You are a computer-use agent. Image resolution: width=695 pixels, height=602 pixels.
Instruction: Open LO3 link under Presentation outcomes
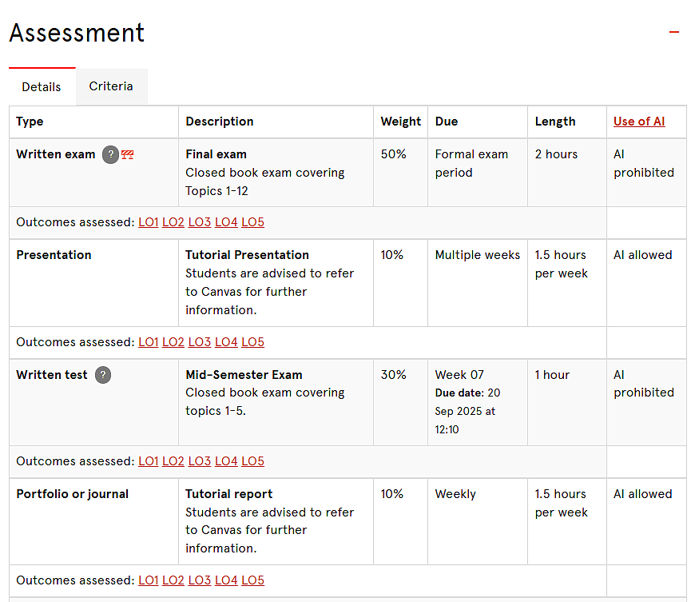[200, 342]
